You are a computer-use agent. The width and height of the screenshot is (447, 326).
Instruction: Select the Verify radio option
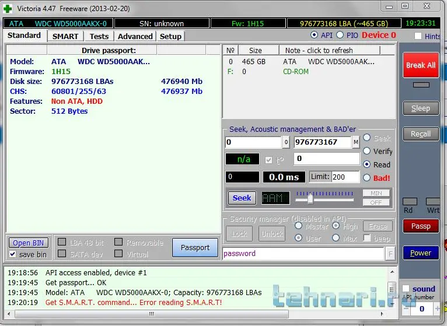tap(367, 151)
